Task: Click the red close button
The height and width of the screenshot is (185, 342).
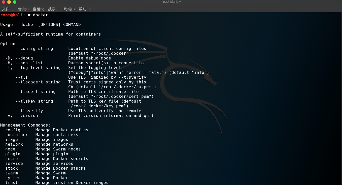Action: (3, 2)
